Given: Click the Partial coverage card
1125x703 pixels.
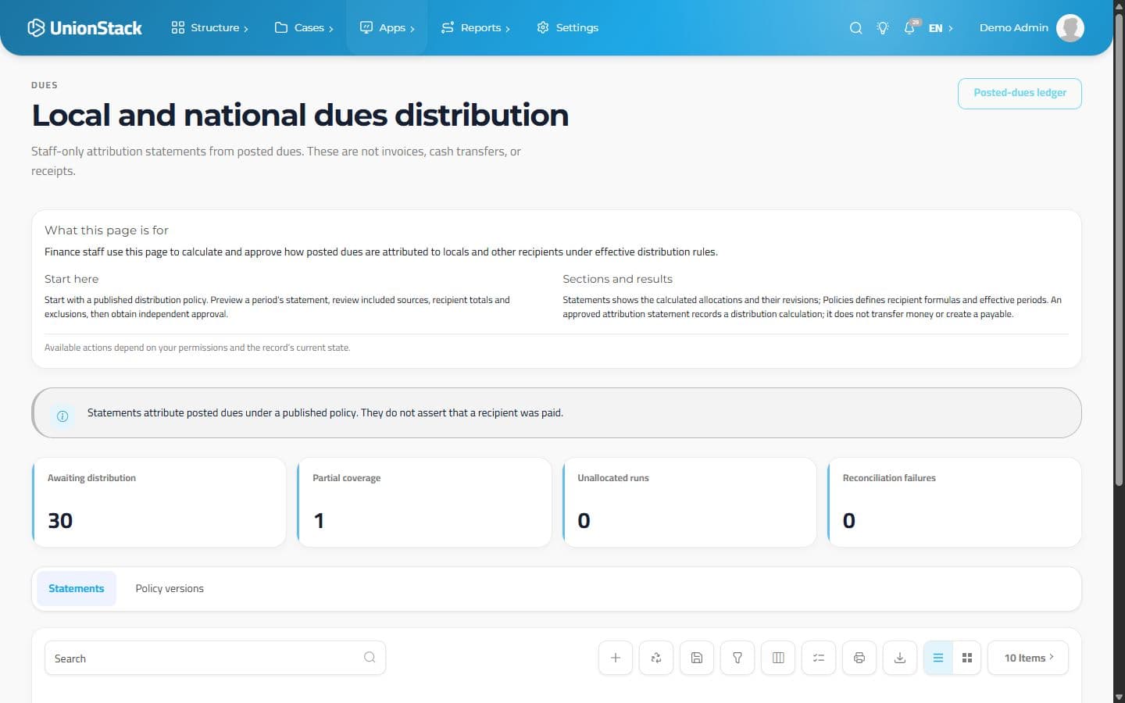Looking at the screenshot, I should 424,502.
